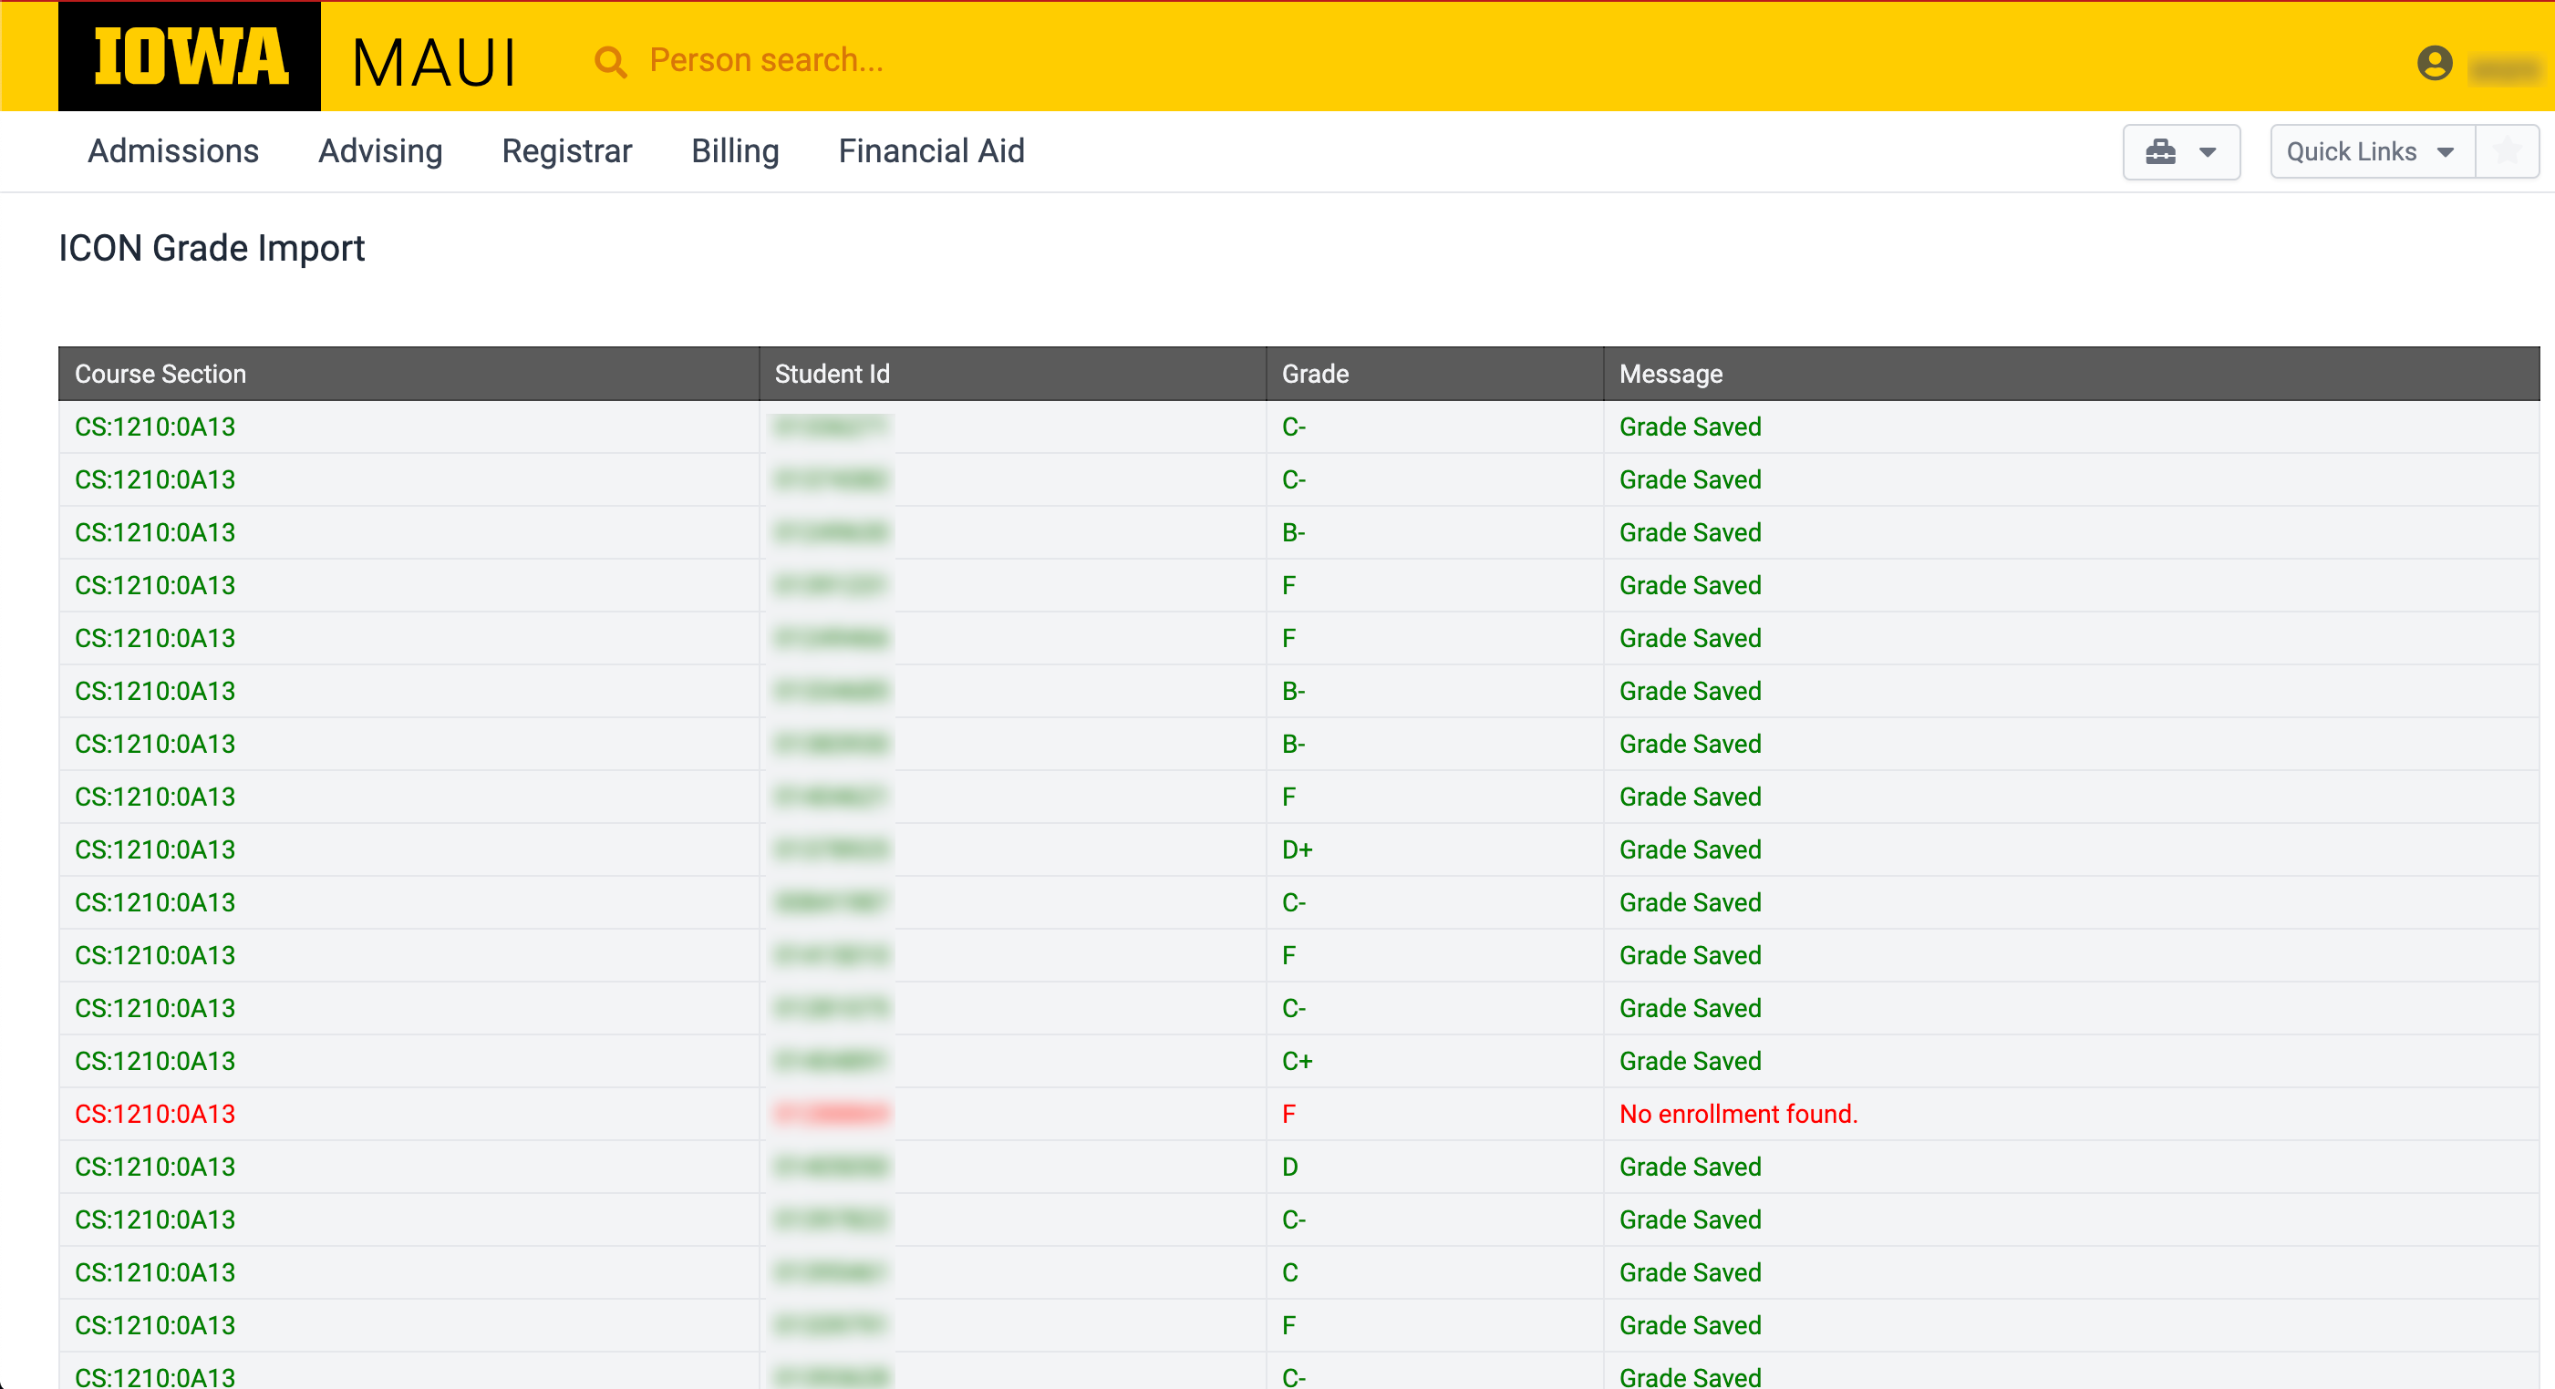The image size is (2555, 1389).
Task: Open the Financial Aid menu
Action: click(930, 150)
